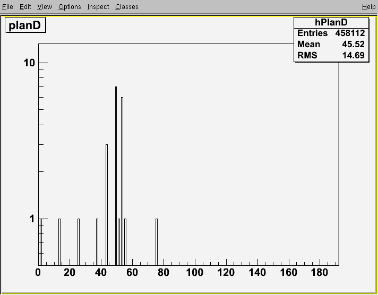
Task: Select the tallest histogram bar near 50
Action: [116, 176]
